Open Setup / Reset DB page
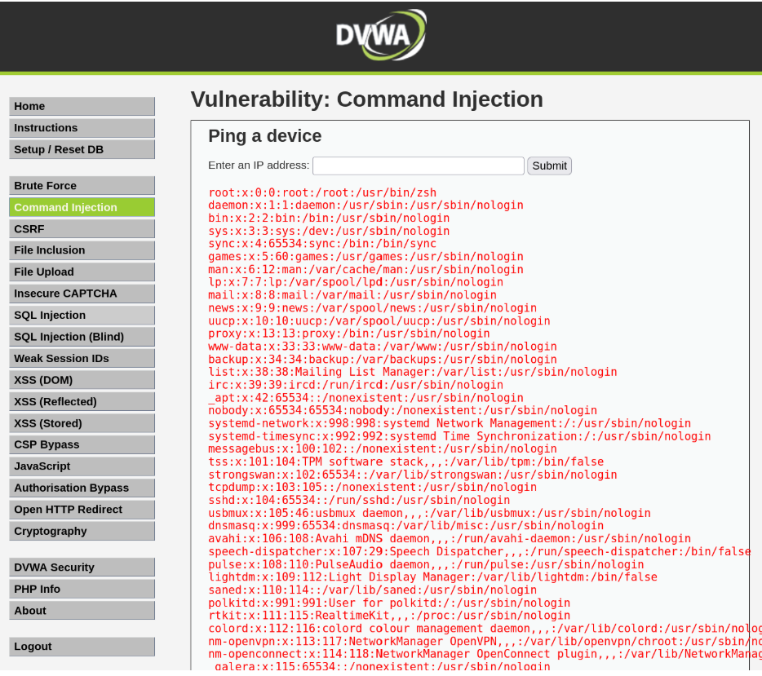The image size is (762, 676). tap(82, 149)
